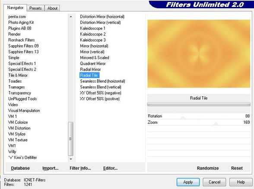Switch to the Presets tab

[x=35, y=8]
